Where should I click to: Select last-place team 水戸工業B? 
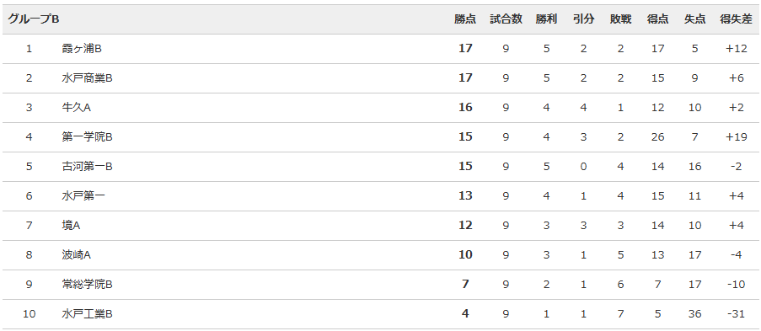(x=88, y=314)
